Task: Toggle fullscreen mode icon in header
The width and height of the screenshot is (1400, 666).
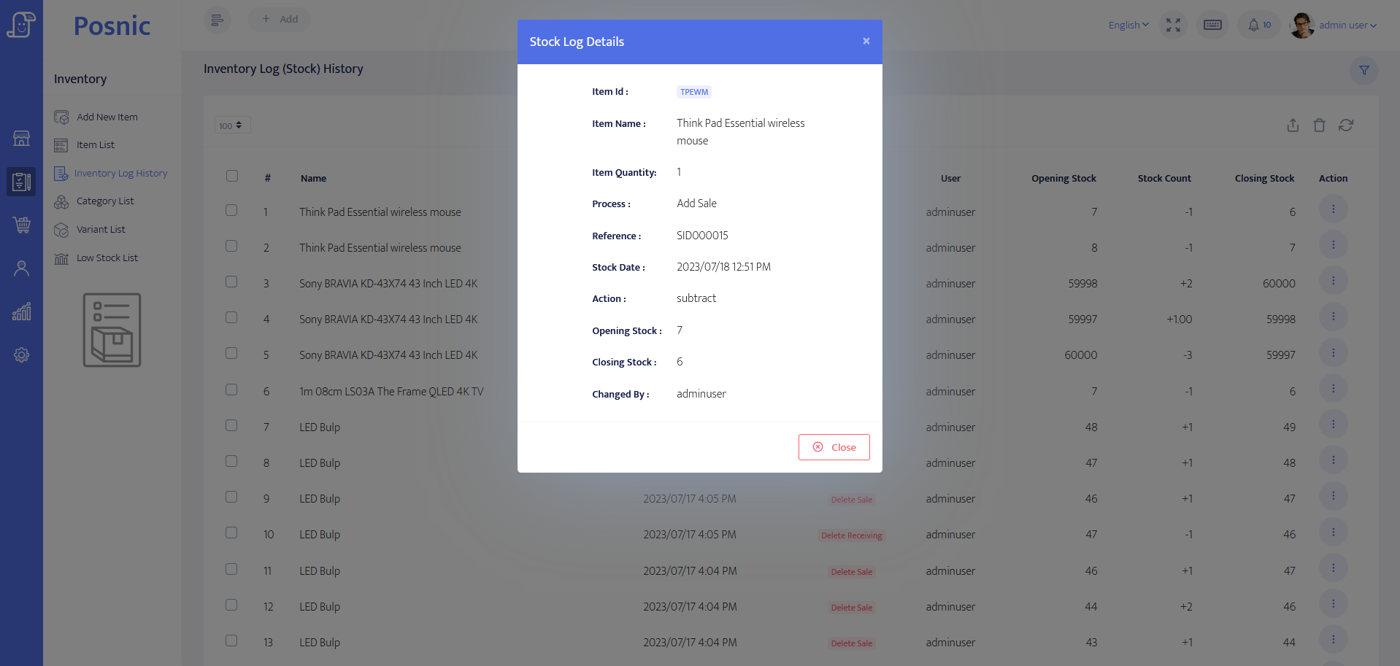Action: (x=1173, y=25)
